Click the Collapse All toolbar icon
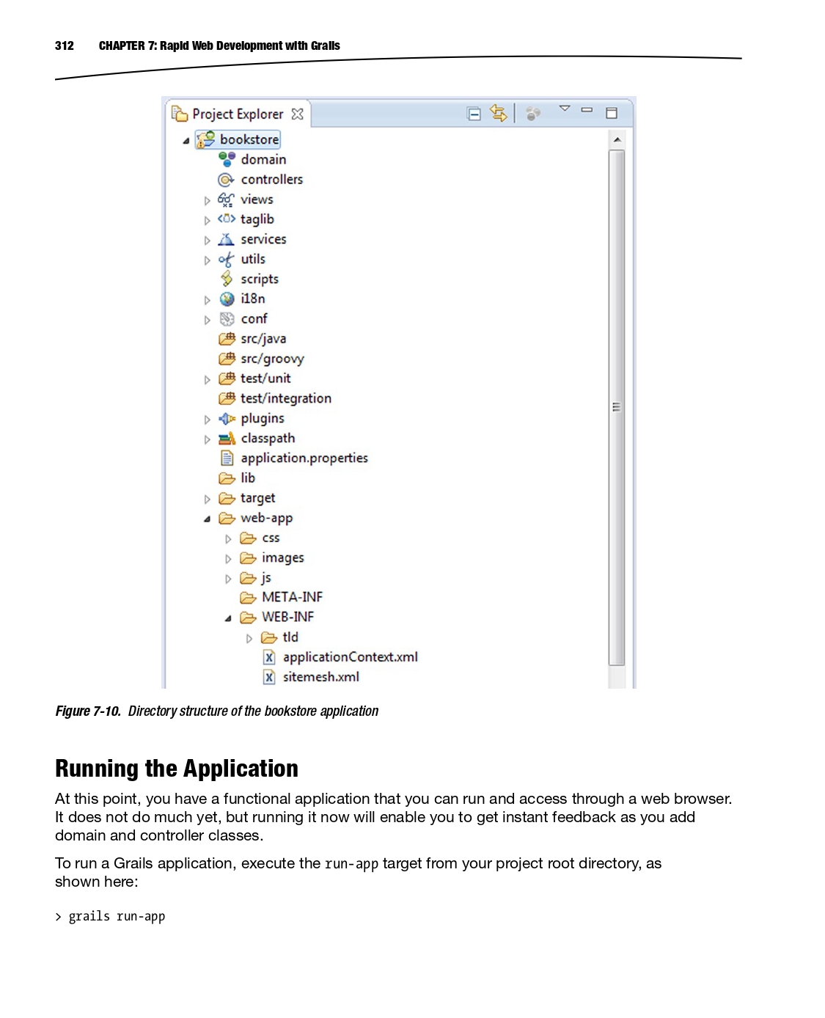The image size is (825, 1018). 474,114
